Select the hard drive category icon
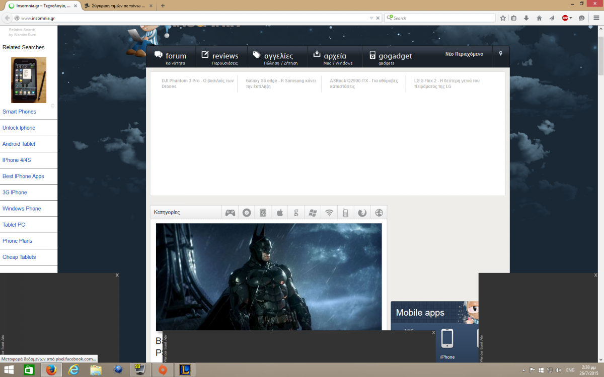The image size is (604, 377). coord(263,213)
